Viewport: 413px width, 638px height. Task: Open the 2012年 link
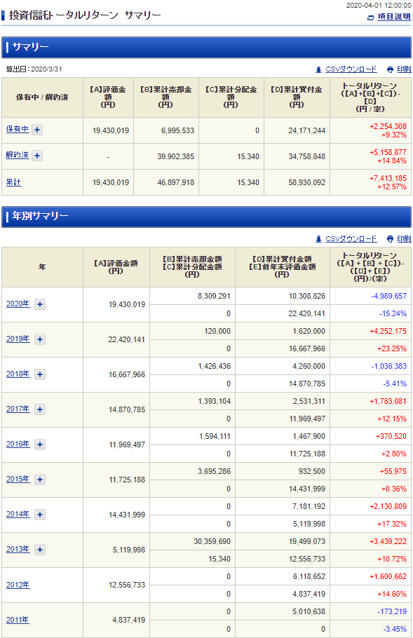18,585
